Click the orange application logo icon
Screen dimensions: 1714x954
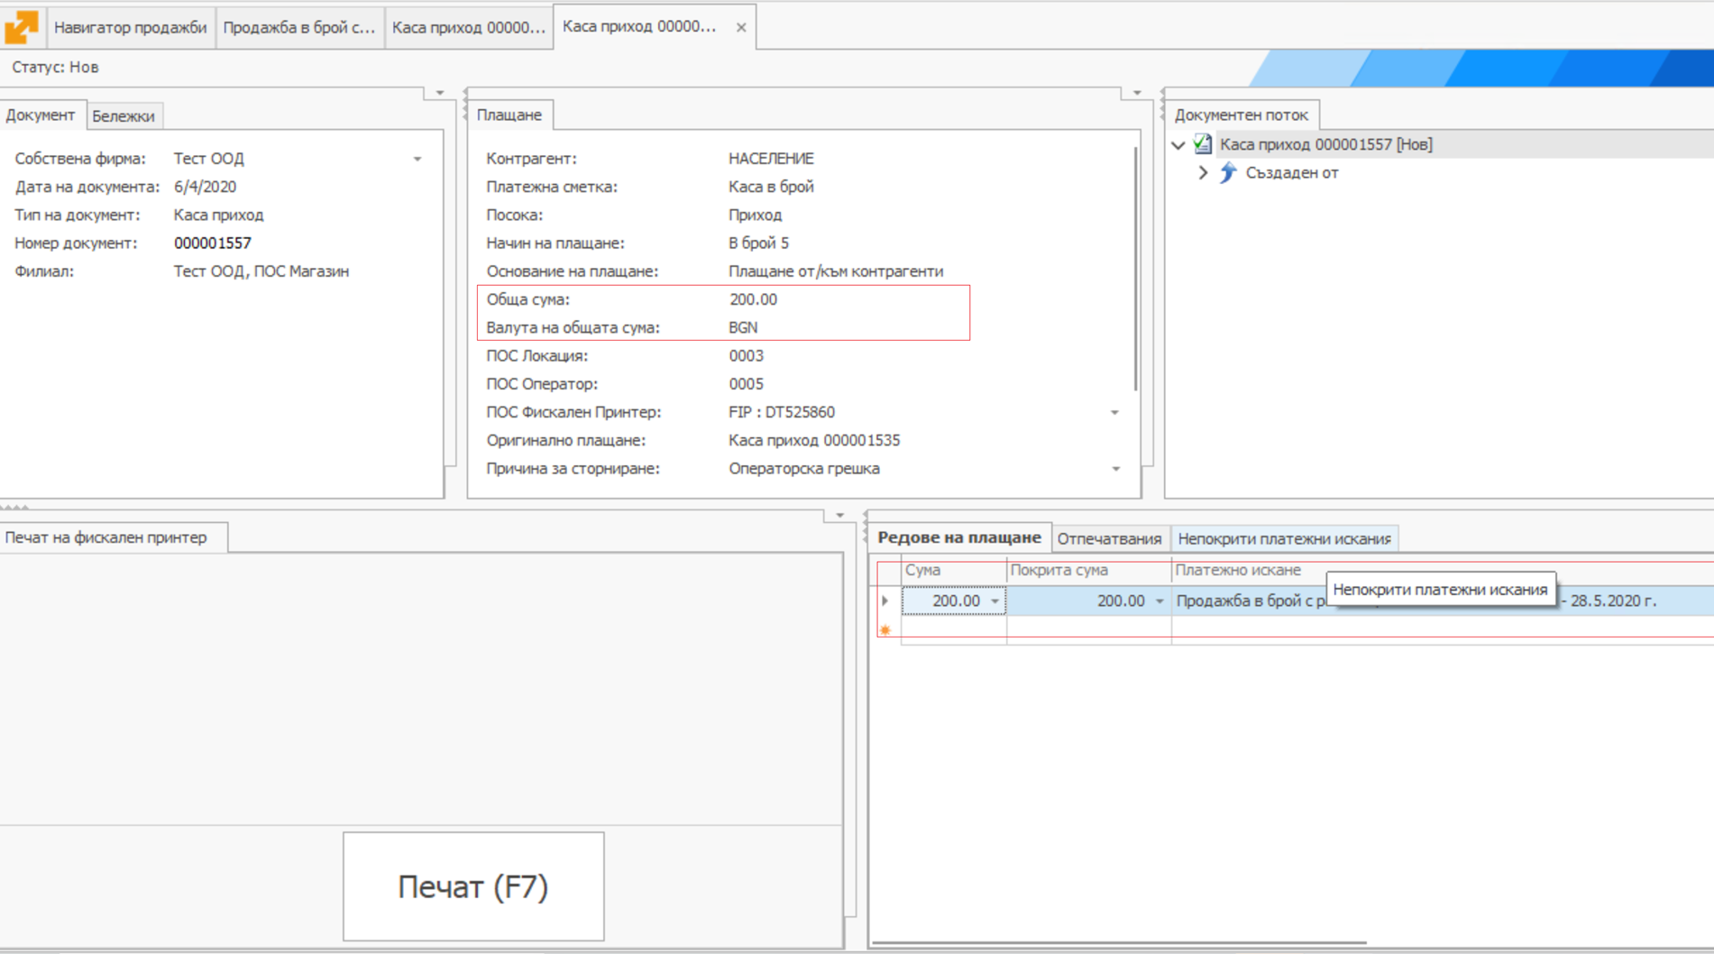pyautogui.click(x=22, y=26)
